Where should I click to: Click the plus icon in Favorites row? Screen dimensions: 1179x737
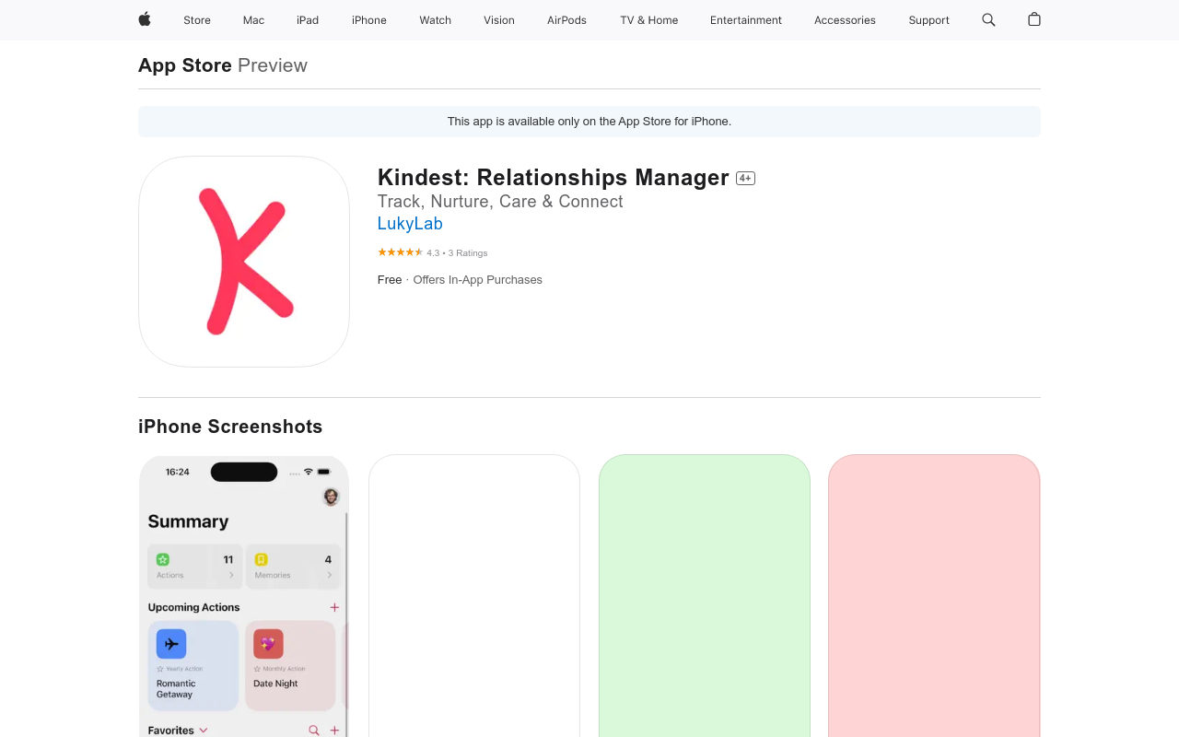[x=334, y=731]
